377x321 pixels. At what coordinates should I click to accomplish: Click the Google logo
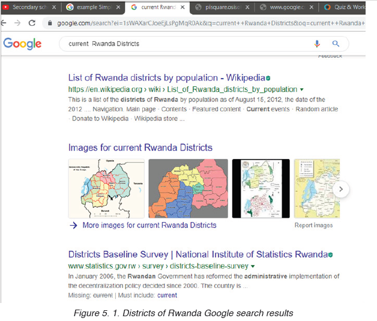22,44
